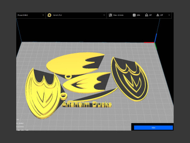This screenshot has width=190, height=143.
Task: Select the dark shield emblem model on right
Action: coord(130,79)
